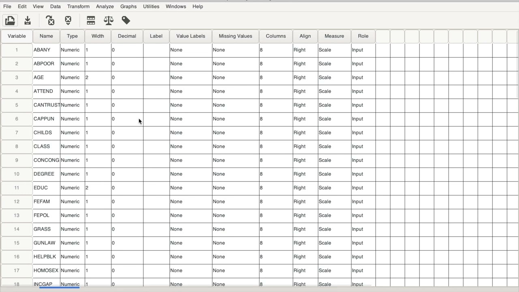Select the GRASS variable name cell
This screenshot has width=519, height=292.
46,229
